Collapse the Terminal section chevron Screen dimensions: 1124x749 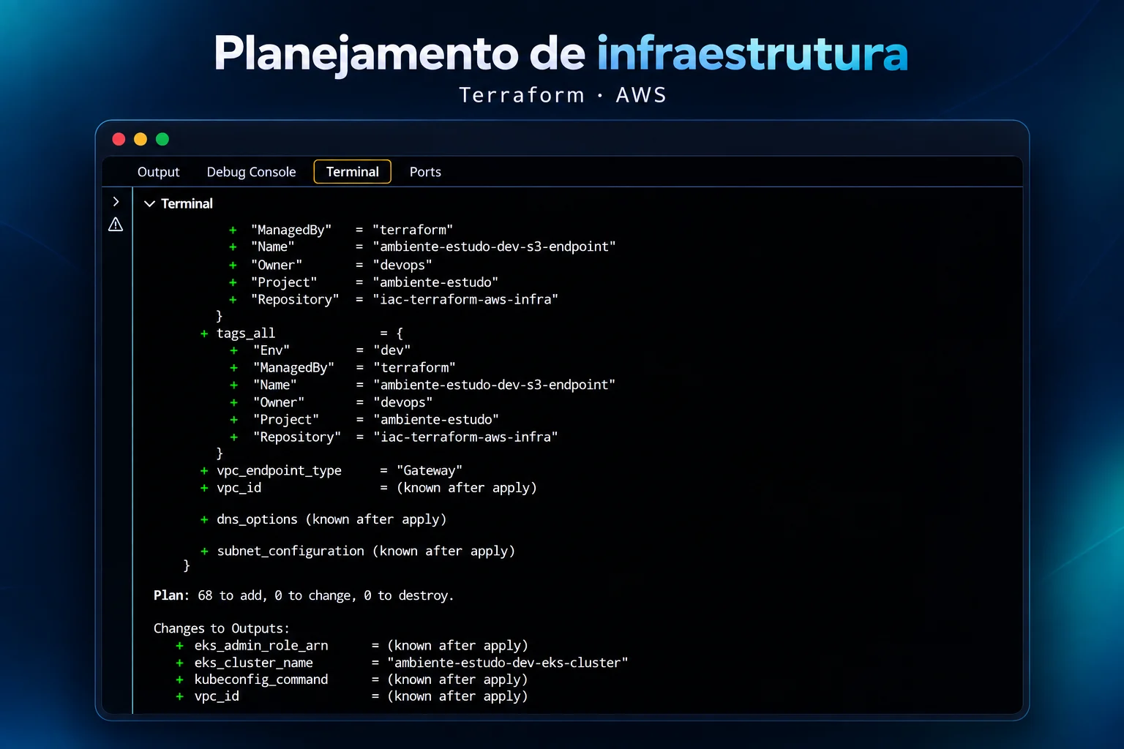pos(149,204)
